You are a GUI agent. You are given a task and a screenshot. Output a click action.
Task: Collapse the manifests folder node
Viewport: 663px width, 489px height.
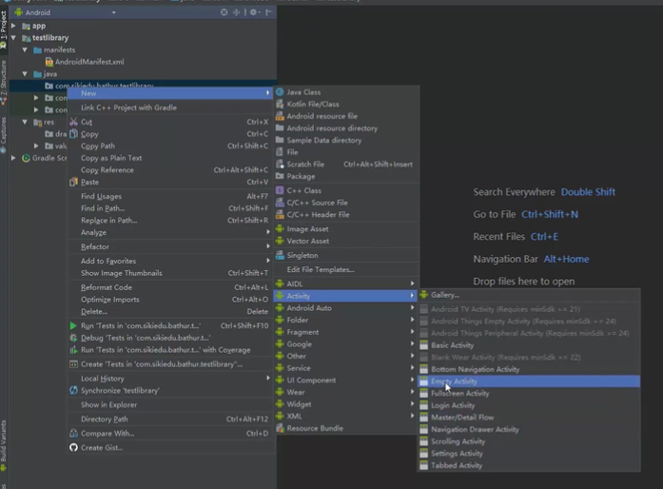(x=25, y=49)
